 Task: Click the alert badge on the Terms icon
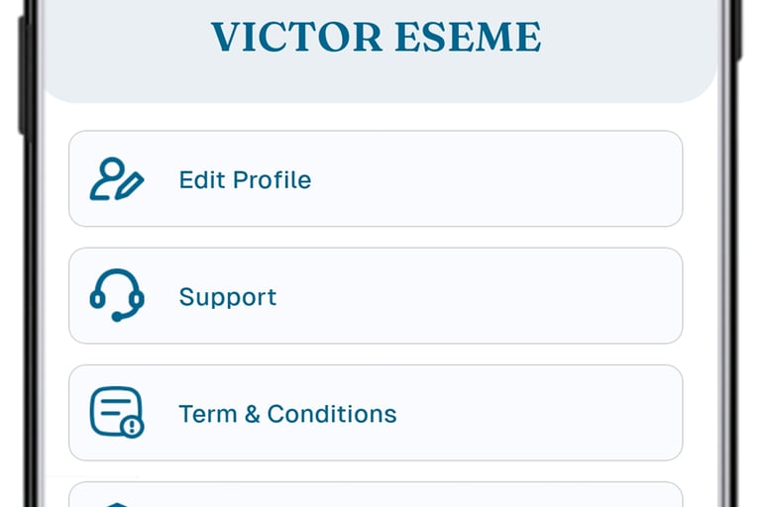tap(133, 427)
